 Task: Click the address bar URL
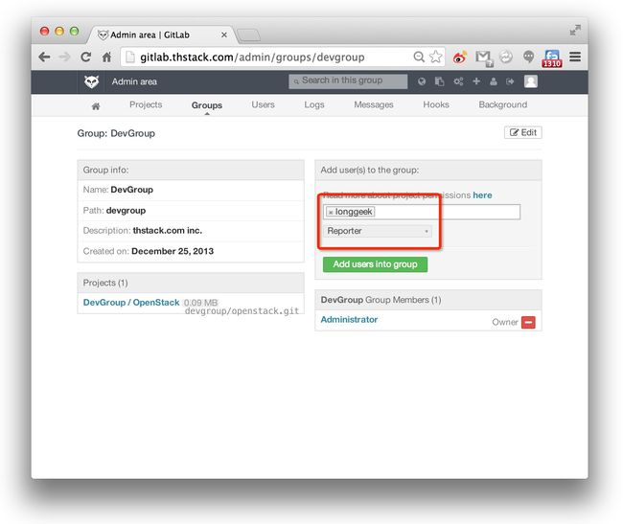click(252, 57)
